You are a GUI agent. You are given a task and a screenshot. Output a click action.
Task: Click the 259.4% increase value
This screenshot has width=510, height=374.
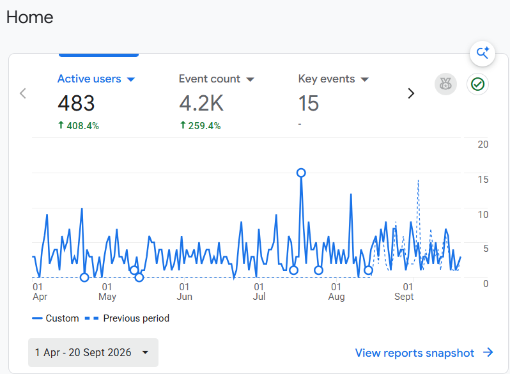[205, 126]
